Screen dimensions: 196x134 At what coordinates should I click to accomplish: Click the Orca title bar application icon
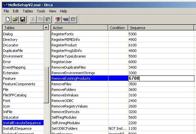pos(5,5)
